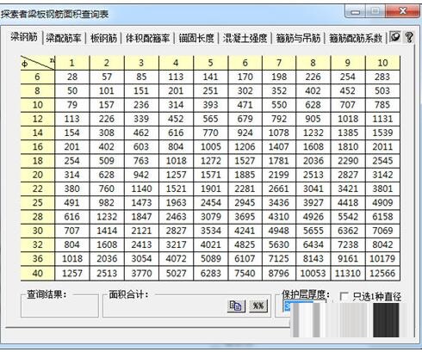Select diameter row header 25
This screenshot has height=352, width=422.
click(x=38, y=202)
